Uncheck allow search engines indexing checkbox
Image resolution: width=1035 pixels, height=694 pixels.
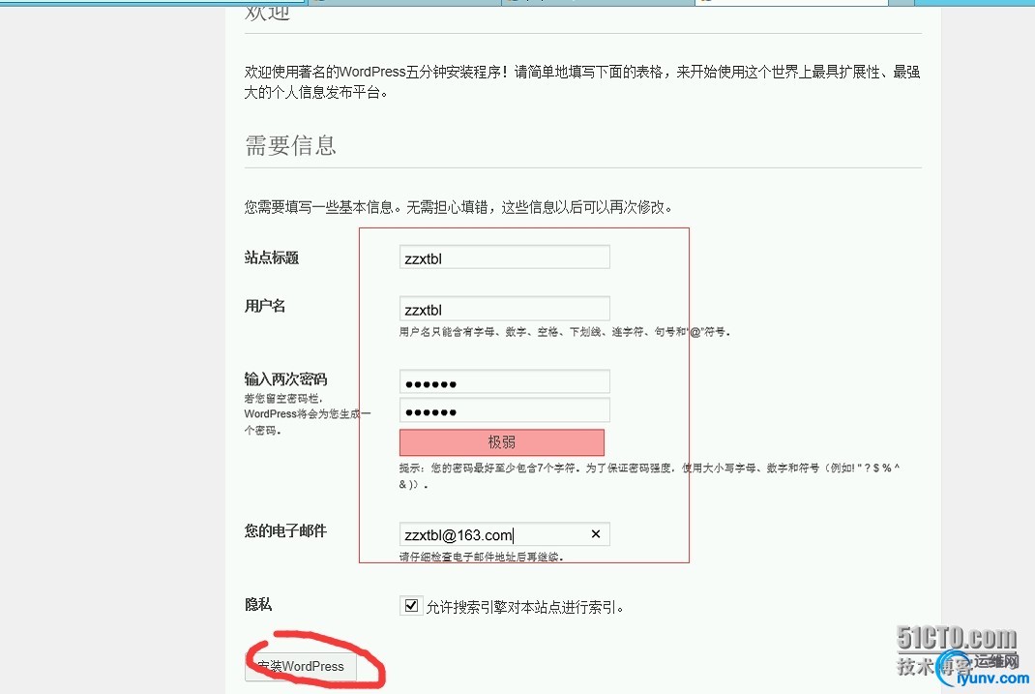click(411, 606)
